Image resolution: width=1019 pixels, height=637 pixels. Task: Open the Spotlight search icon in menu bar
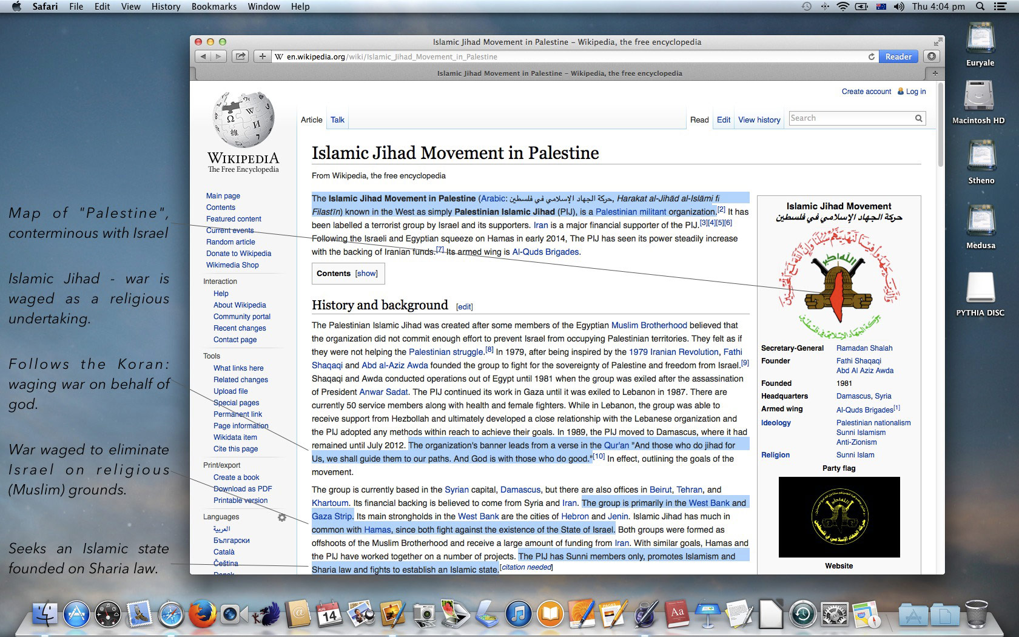click(x=980, y=7)
